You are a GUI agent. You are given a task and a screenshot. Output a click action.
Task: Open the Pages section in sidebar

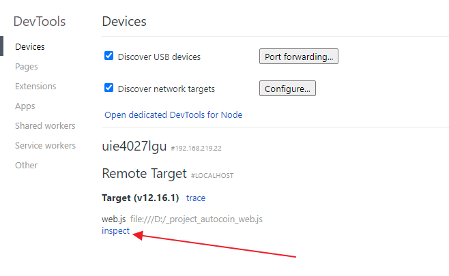pos(27,66)
